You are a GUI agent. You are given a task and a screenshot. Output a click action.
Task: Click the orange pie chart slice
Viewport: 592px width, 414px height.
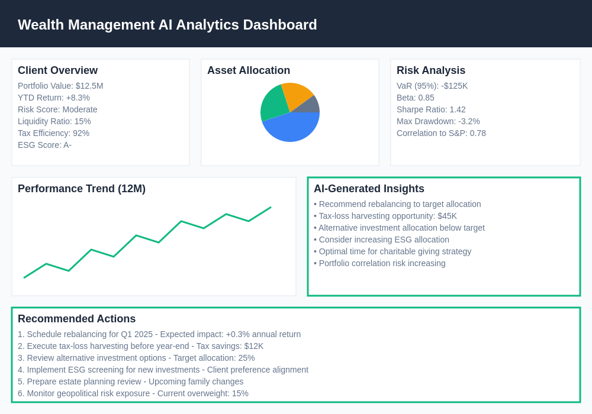pyautogui.click(x=296, y=93)
